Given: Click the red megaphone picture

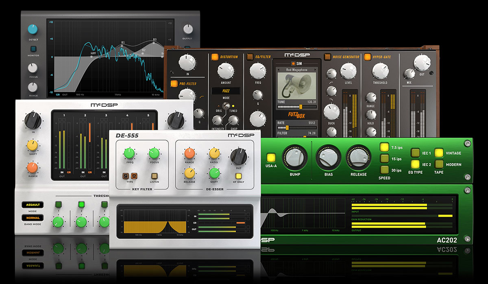Looking at the screenshot, I should (297, 85).
